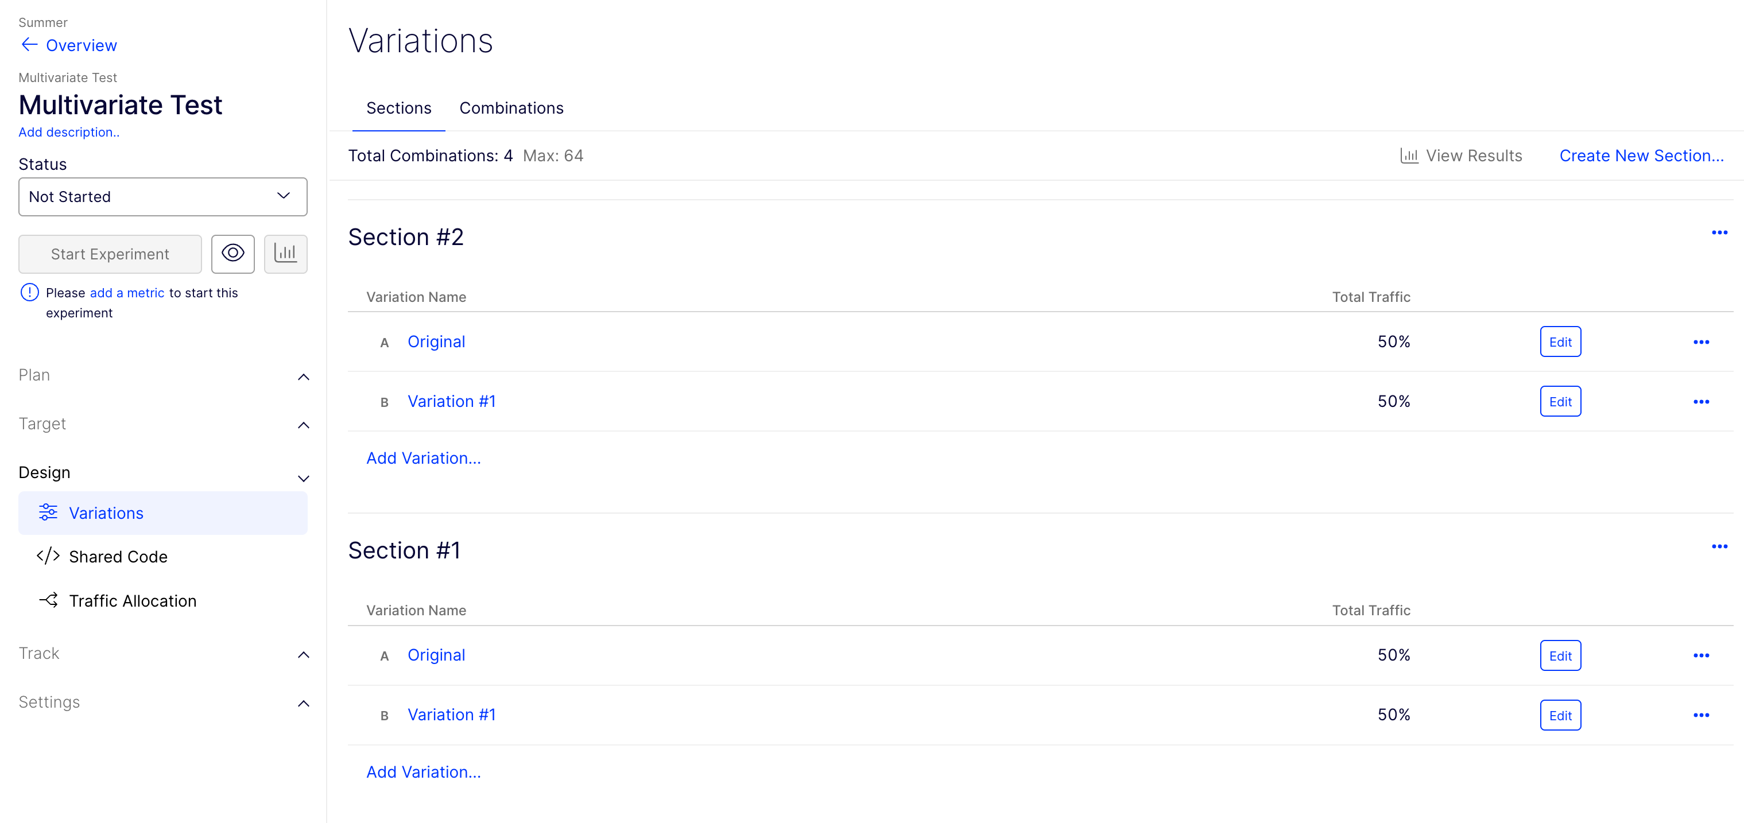This screenshot has height=823, width=1744.
Task: Click the Start Experiment button
Action: click(109, 254)
